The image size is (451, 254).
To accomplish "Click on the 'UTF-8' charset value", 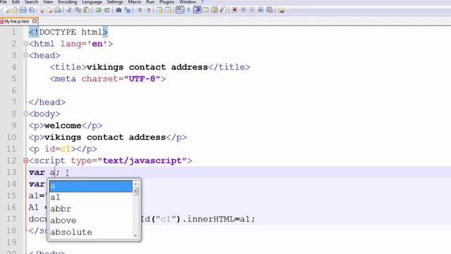I will coord(142,79).
